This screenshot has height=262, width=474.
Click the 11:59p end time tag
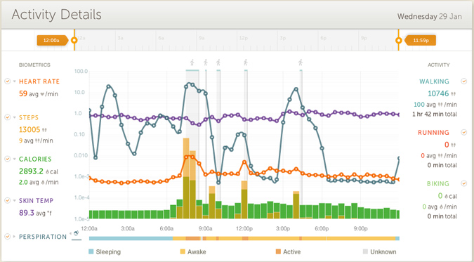tap(421, 40)
